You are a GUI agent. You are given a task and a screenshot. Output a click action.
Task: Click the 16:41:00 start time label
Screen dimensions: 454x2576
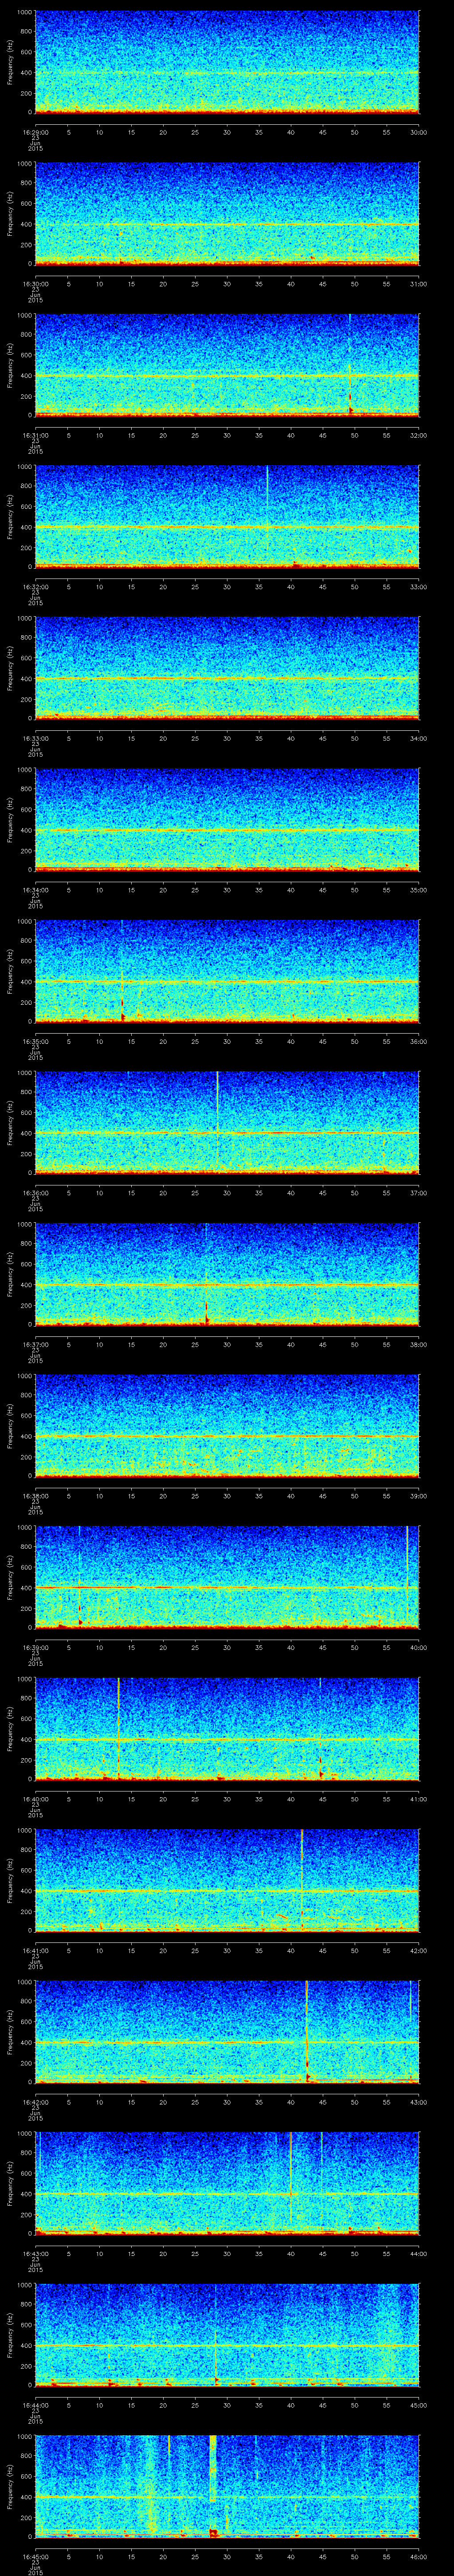pos(35,1951)
